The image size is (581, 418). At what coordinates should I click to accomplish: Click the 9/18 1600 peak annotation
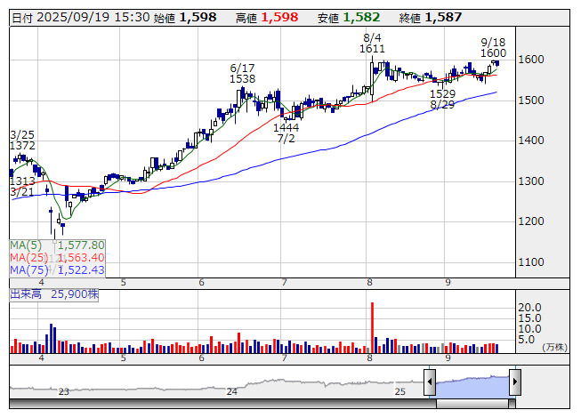tap(493, 47)
